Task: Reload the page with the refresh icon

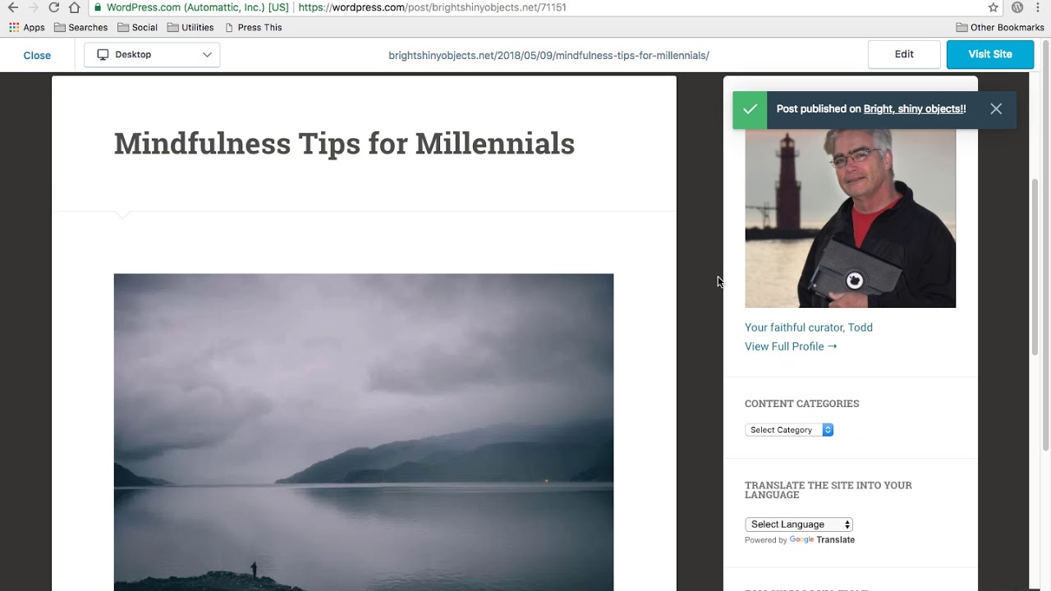Action: point(54,7)
